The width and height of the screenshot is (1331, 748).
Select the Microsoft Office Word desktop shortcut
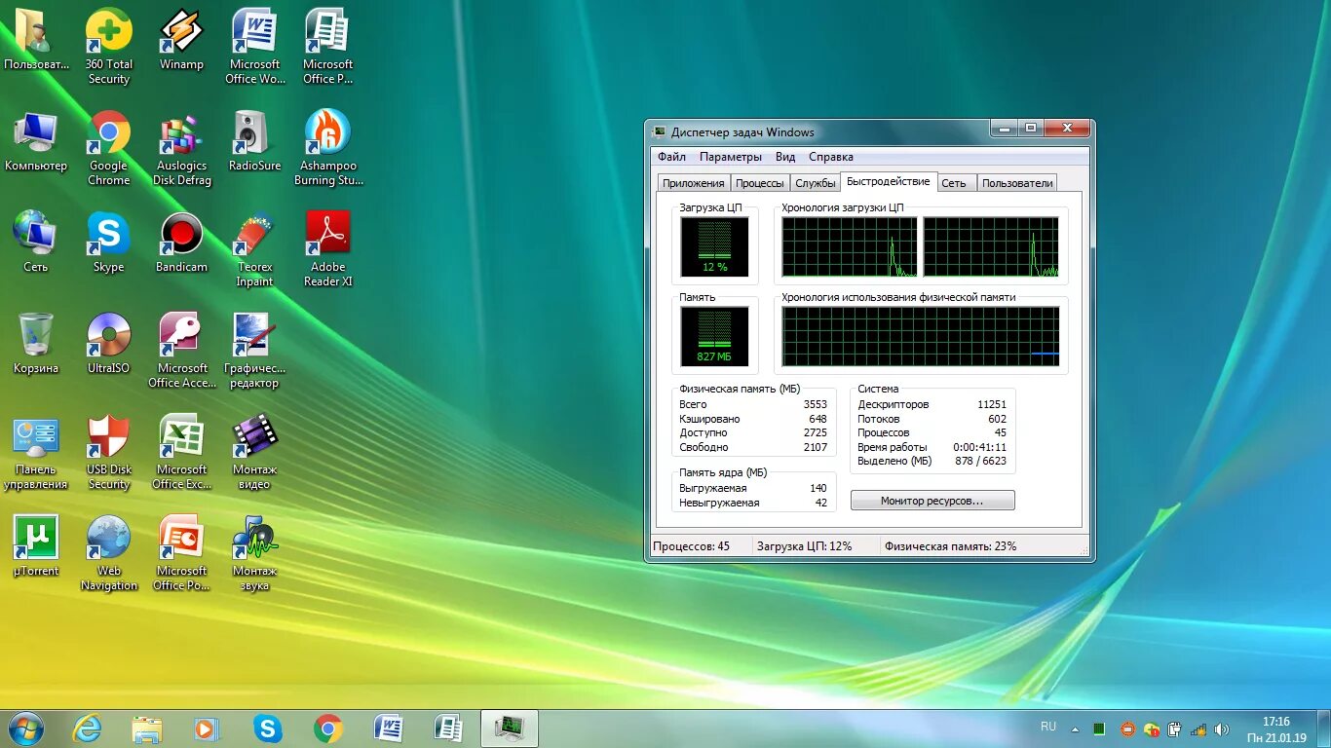pos(254,47)
